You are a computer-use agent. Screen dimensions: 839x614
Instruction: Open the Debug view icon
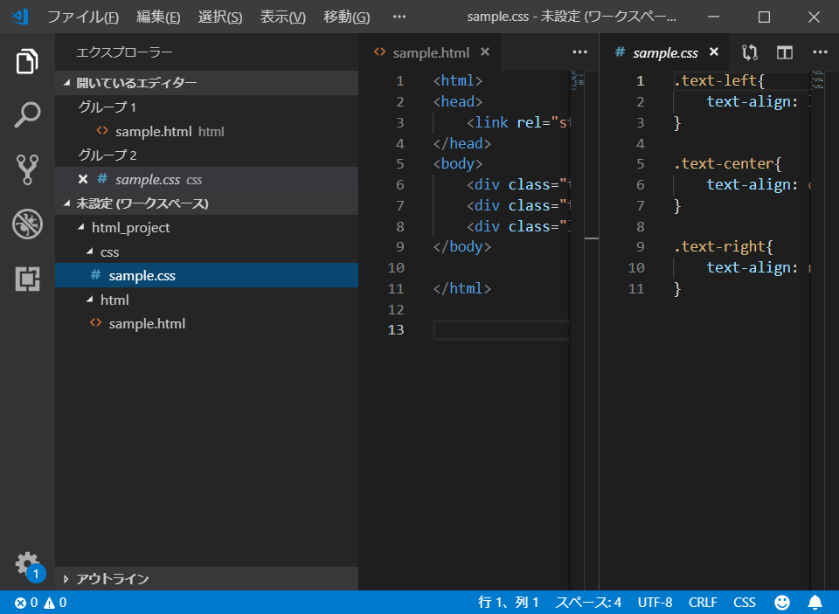[x=27, y=224]
